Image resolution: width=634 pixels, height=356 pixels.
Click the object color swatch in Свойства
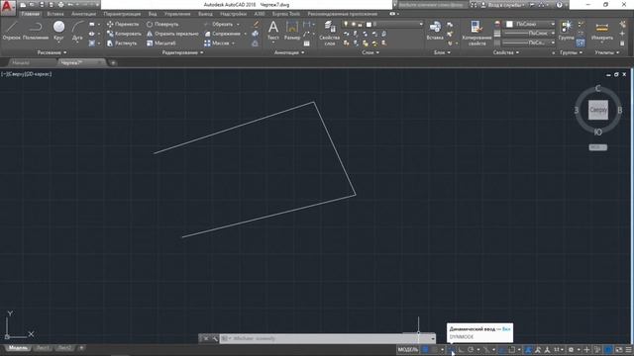pyautogui.click(x=509, y=24)
